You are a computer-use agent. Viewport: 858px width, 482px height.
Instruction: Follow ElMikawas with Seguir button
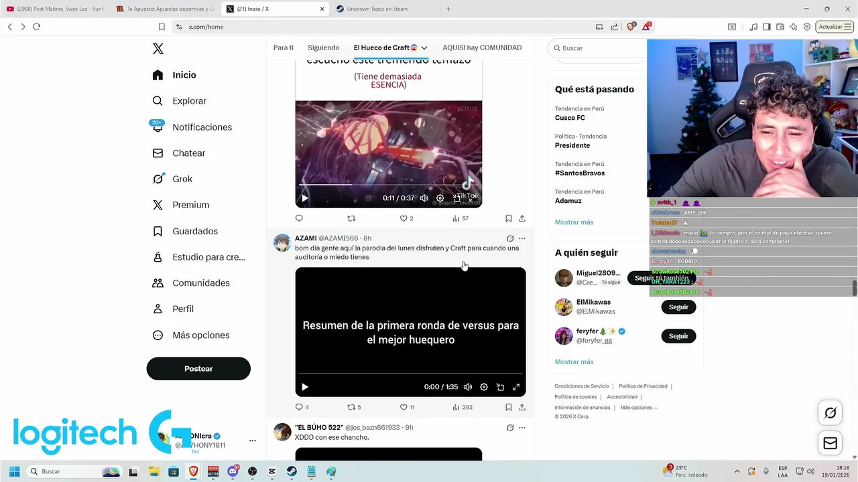coord(678,307)
